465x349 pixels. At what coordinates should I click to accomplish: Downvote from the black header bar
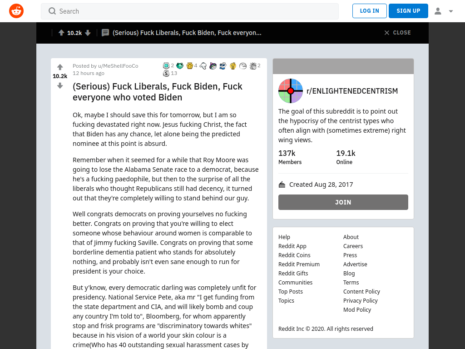pos(88,33)
